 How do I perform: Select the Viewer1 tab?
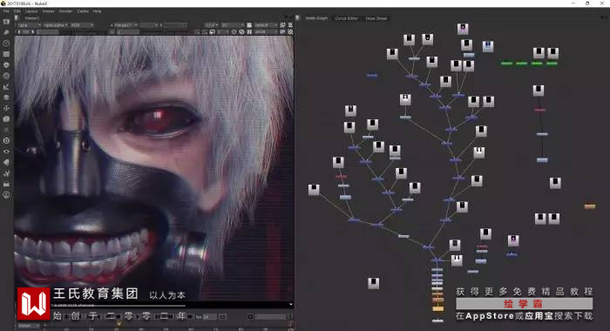pyautogui.click(x=32, y=18)
